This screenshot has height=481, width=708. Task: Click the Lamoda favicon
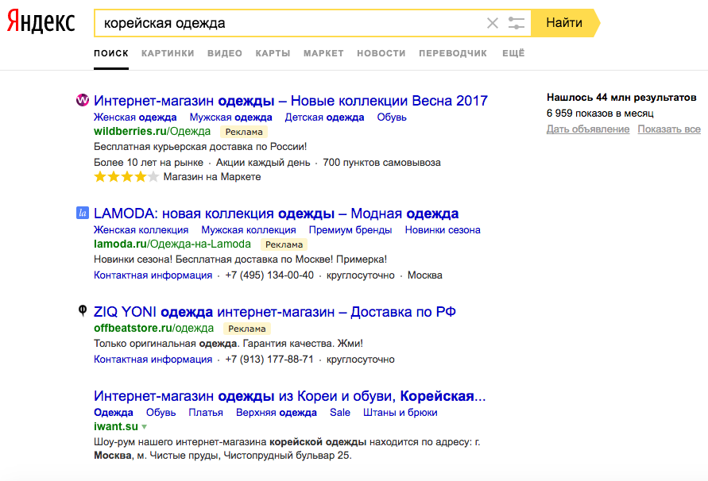(82, 213)
